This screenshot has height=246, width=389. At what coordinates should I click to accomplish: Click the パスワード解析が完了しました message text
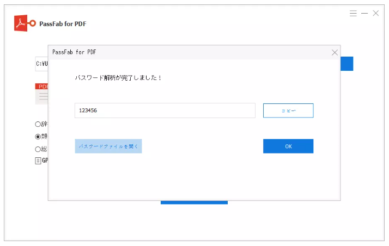coord(118,78)
